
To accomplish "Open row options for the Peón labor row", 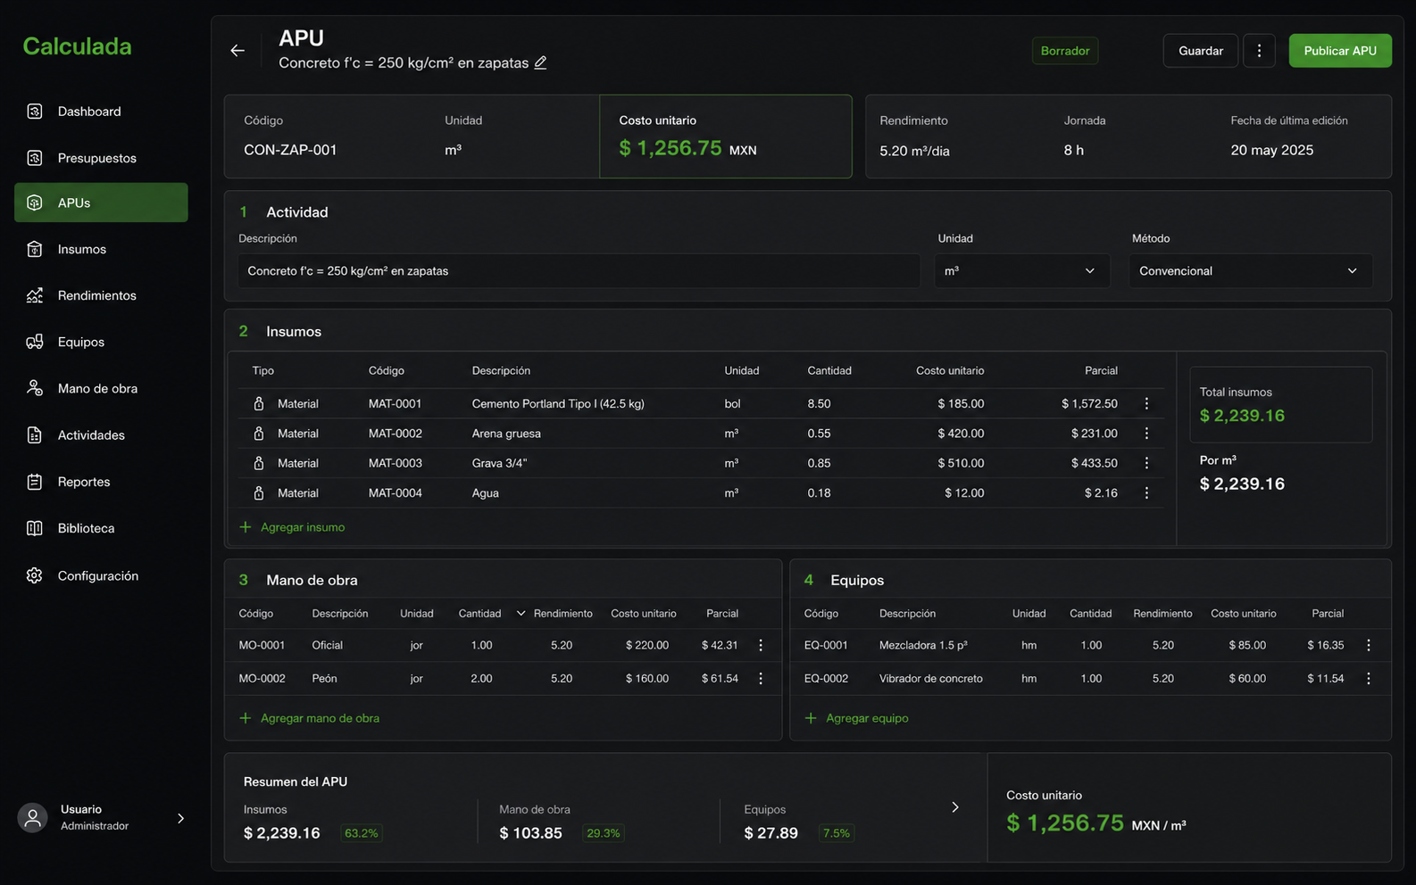I will pyautogui.click(x=761, y=678).
